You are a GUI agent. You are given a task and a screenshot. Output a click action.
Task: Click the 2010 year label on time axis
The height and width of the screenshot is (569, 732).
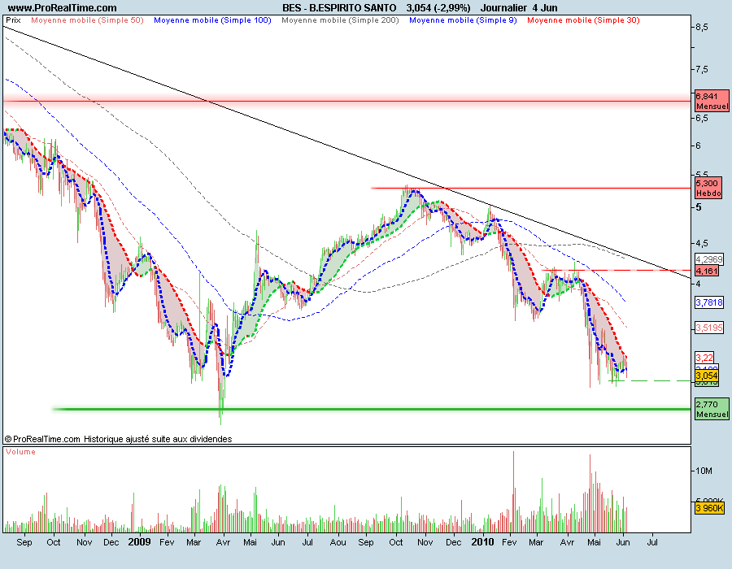click(x=482, y=542)
